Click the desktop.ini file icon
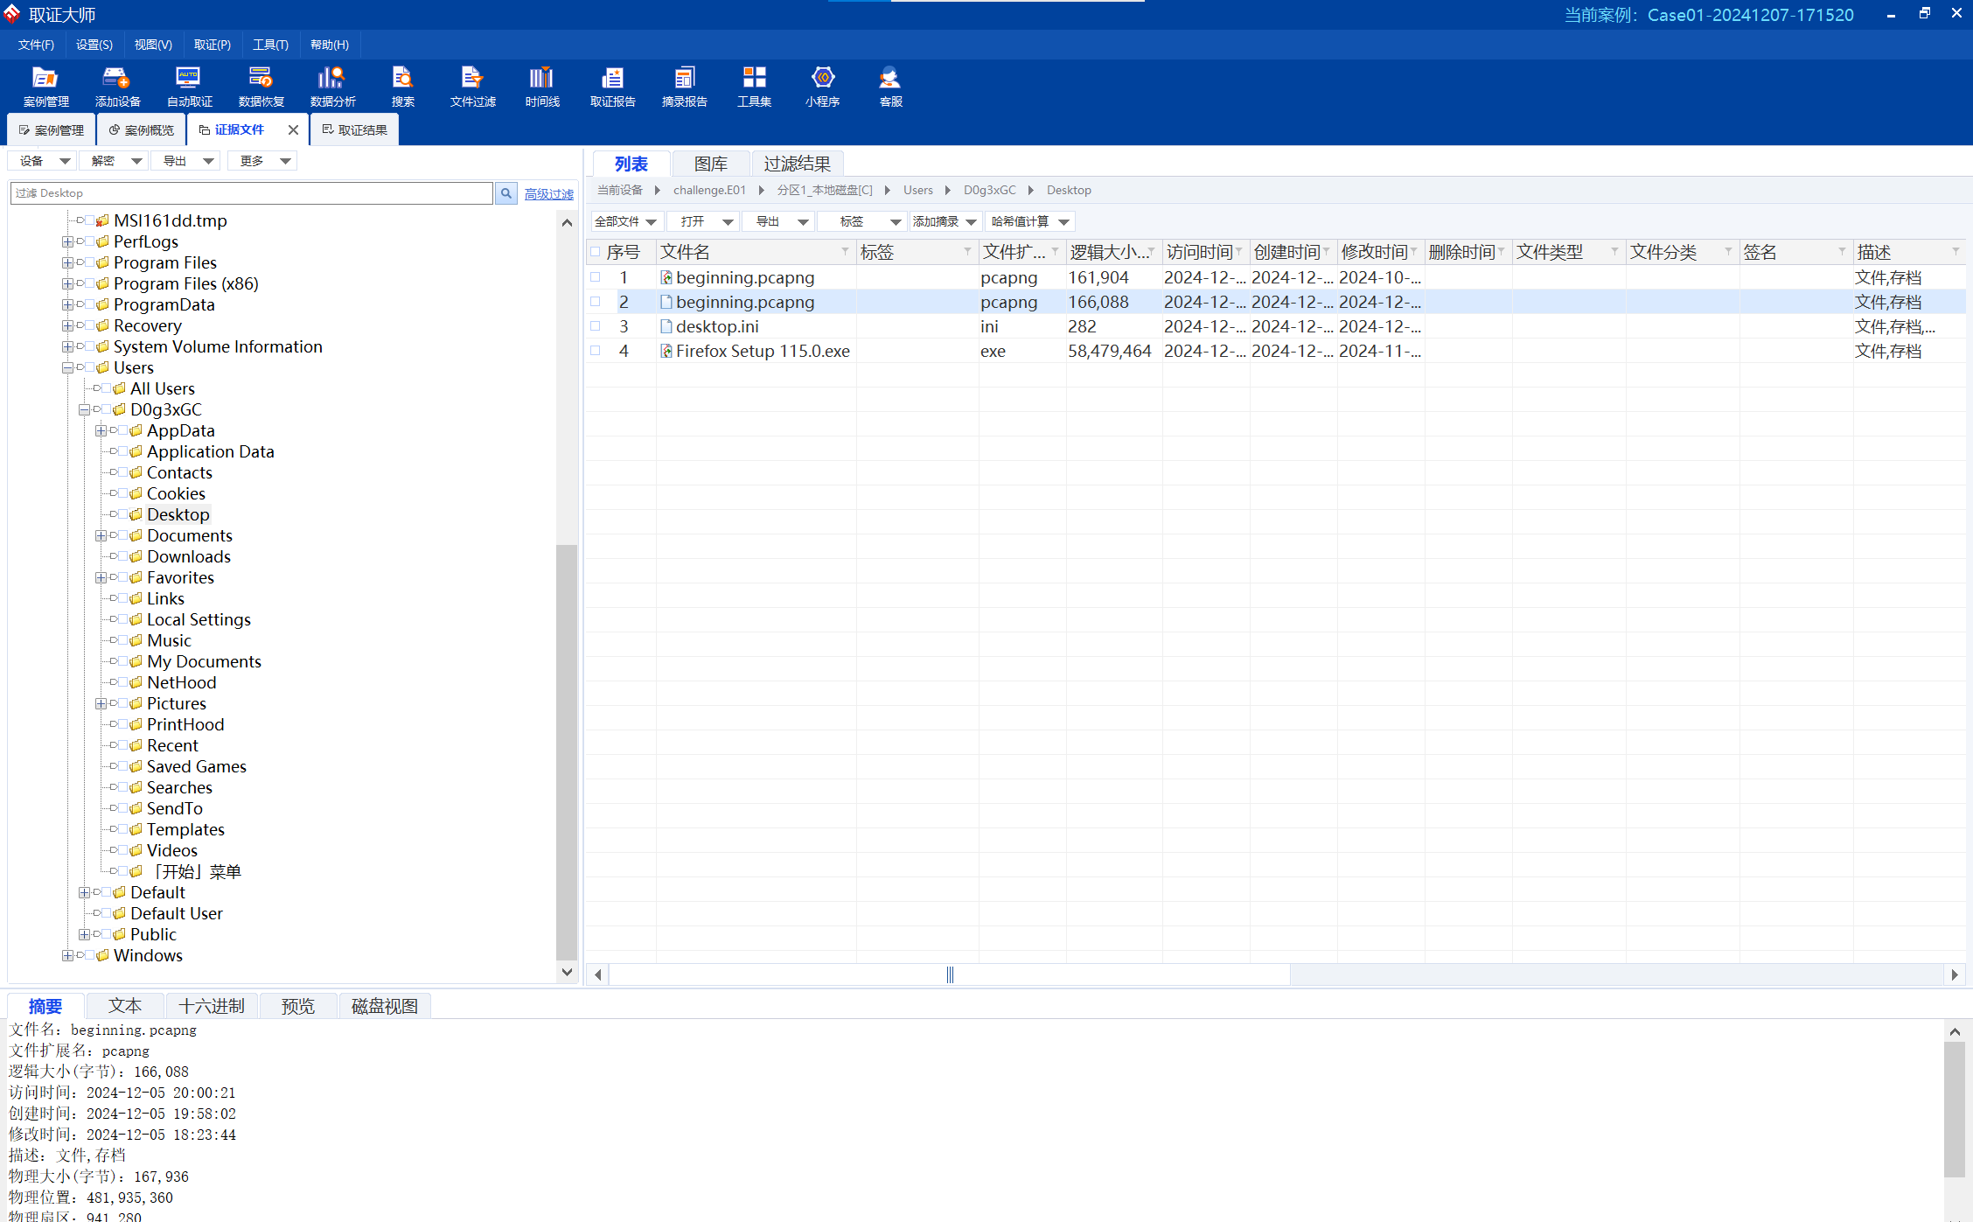 [x=666, y=326]
